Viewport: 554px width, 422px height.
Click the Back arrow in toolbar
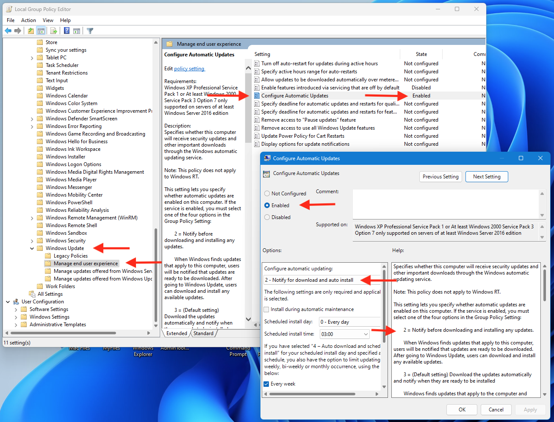pos(8,31)
